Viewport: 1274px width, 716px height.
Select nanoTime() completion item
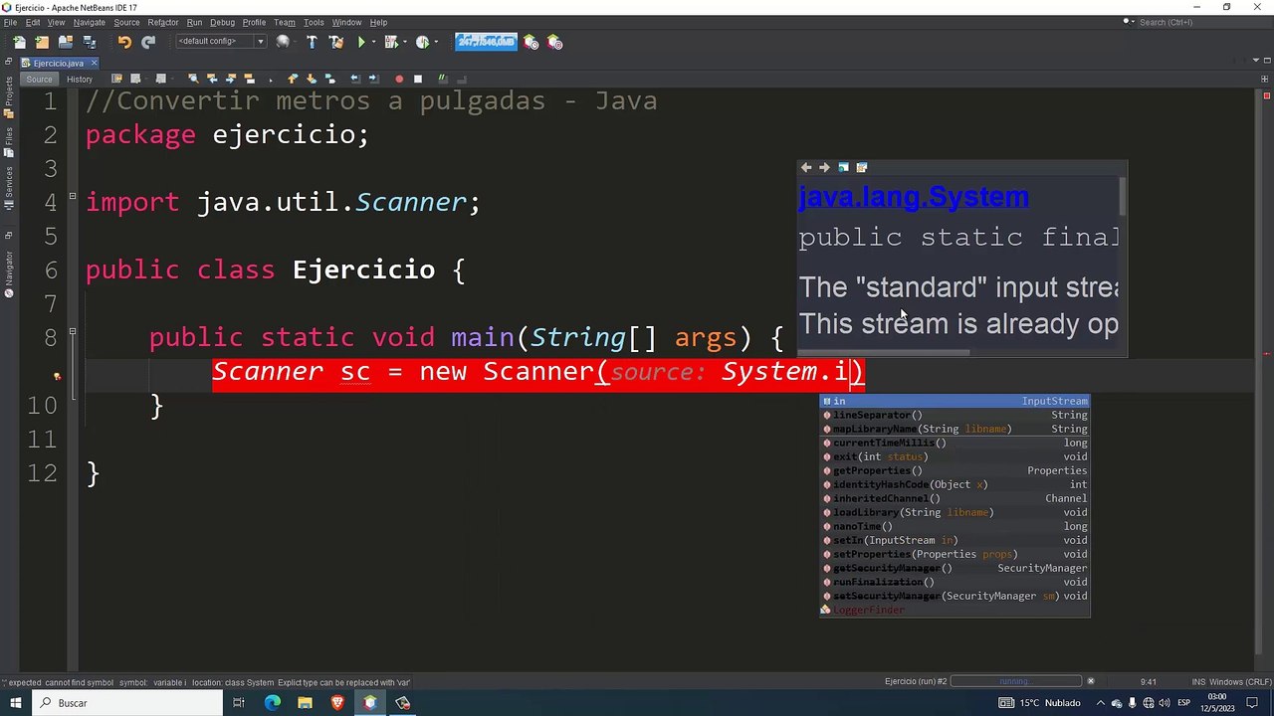tap(955, 526)
